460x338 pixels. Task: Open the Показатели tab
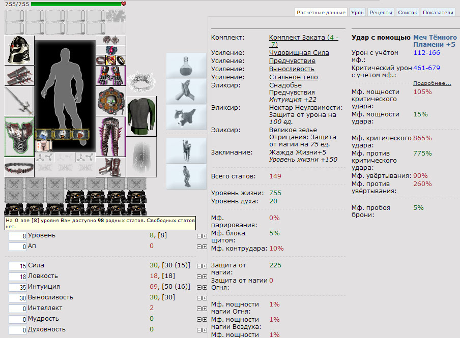pos(438,12)
